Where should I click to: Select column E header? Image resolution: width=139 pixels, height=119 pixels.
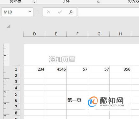[x=56, y=34]
